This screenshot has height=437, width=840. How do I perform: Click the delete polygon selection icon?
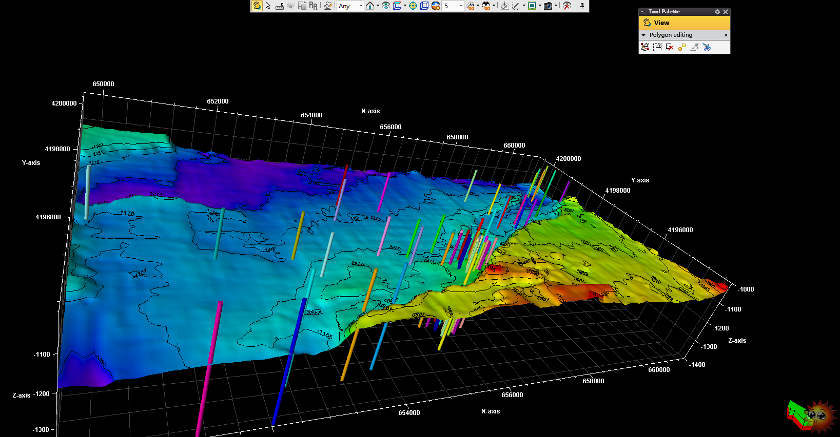pos(670,47)
